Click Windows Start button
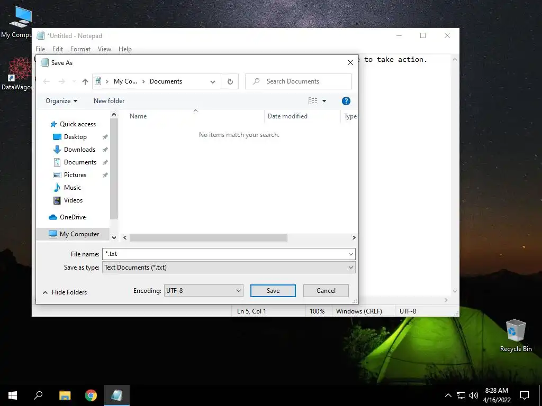542x406 pixels. [13, 395]
